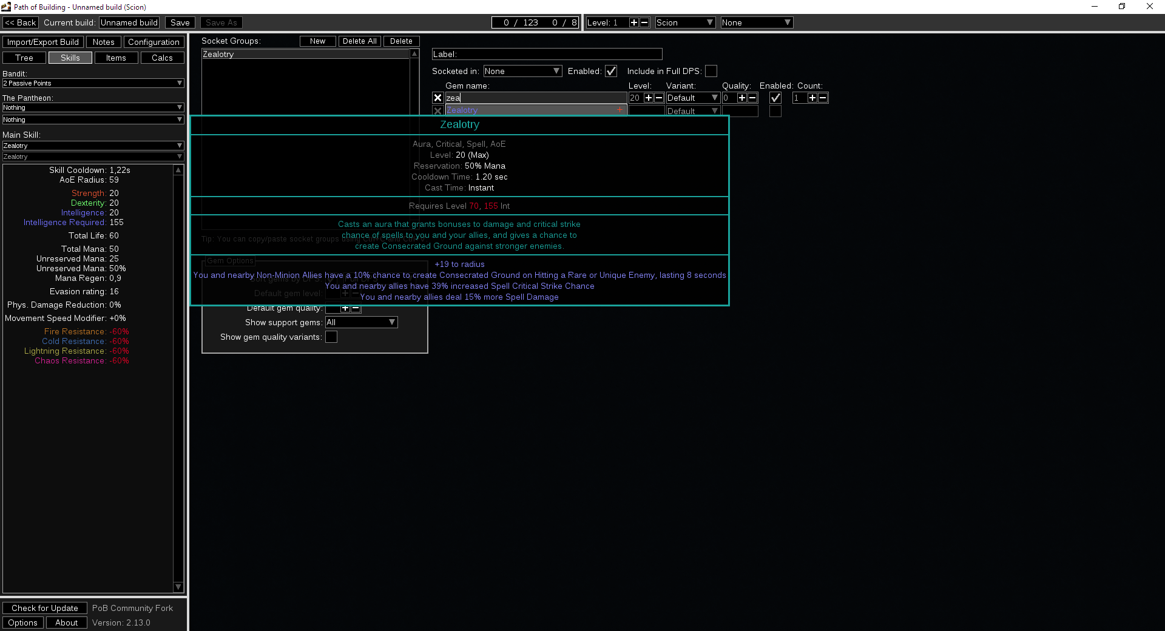Decrease gem quality with minus button
Image resolution: width=1165 pixels, height=631 pixels.
tap(752, 98)
